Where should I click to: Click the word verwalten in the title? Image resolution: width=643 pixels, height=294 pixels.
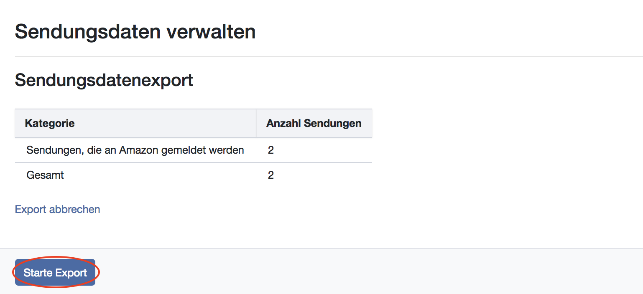coord(211,32)
